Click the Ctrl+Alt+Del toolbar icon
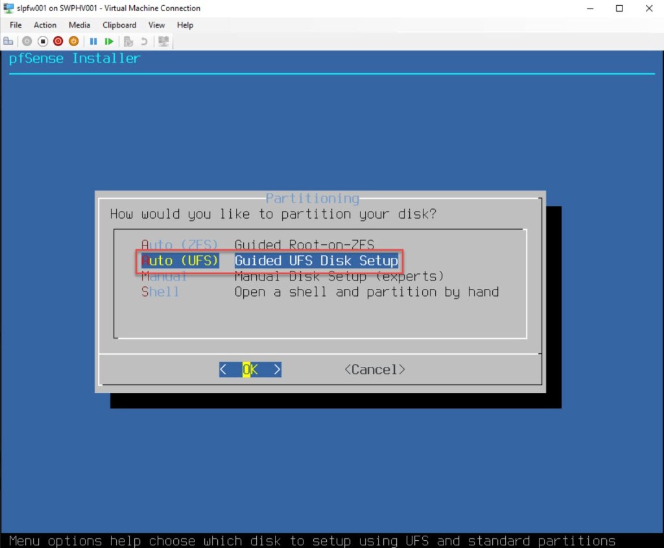The height and width of the screenshot is (548, 664). click(8, 41)
